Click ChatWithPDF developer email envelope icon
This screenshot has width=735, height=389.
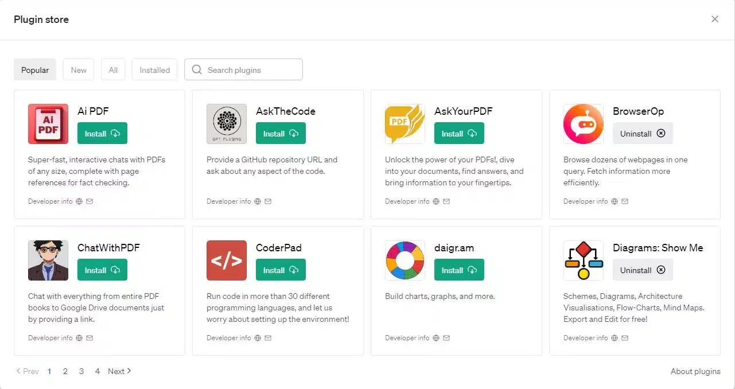90,338
